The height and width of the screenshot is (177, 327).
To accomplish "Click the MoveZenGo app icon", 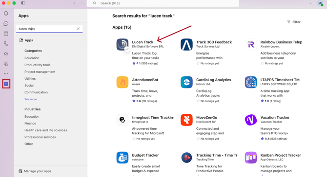I will (x=186, y=120).
